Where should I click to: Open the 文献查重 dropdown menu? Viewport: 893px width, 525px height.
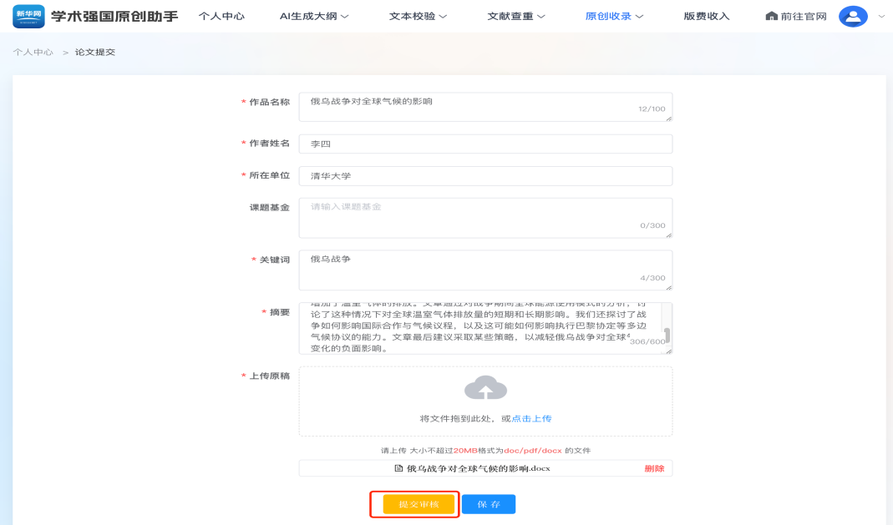click(x=516, y=17)
